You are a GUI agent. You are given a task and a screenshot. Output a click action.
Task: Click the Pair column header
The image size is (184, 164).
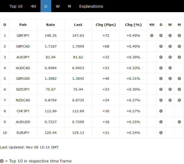point(23,25)
